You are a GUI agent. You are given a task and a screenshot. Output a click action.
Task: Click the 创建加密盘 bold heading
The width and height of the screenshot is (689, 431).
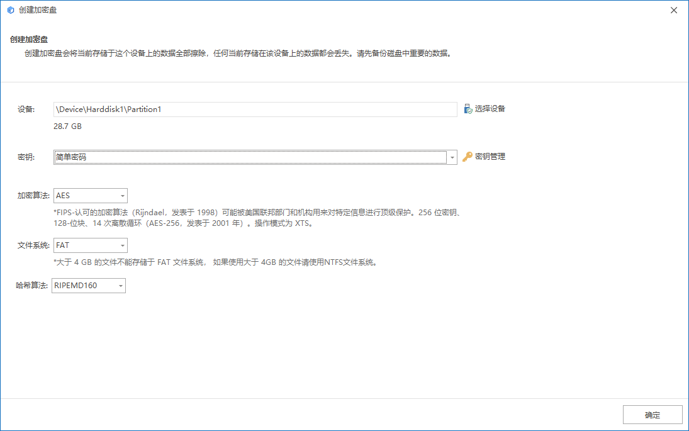(x=29, y=40)
